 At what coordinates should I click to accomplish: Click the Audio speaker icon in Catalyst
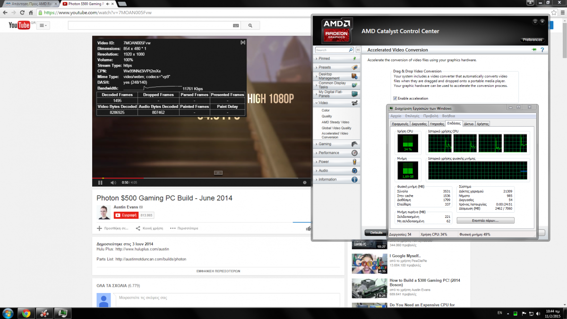(x=354, y=171)
